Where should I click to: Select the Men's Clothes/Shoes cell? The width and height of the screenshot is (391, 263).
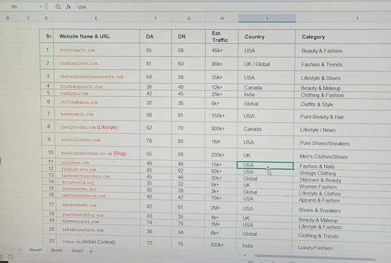pyautogui.click(x=342, y=157)
